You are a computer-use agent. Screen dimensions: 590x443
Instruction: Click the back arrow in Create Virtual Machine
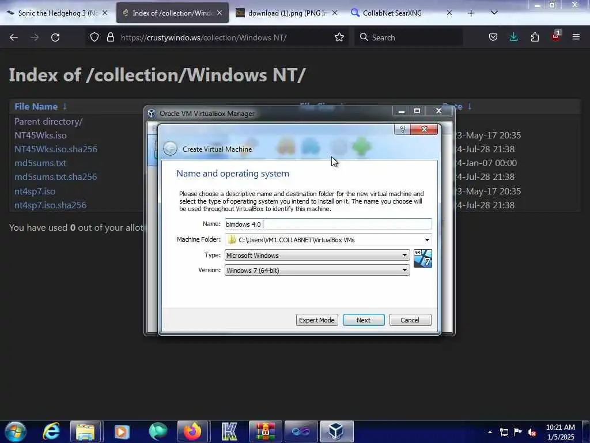click(170, 149)
